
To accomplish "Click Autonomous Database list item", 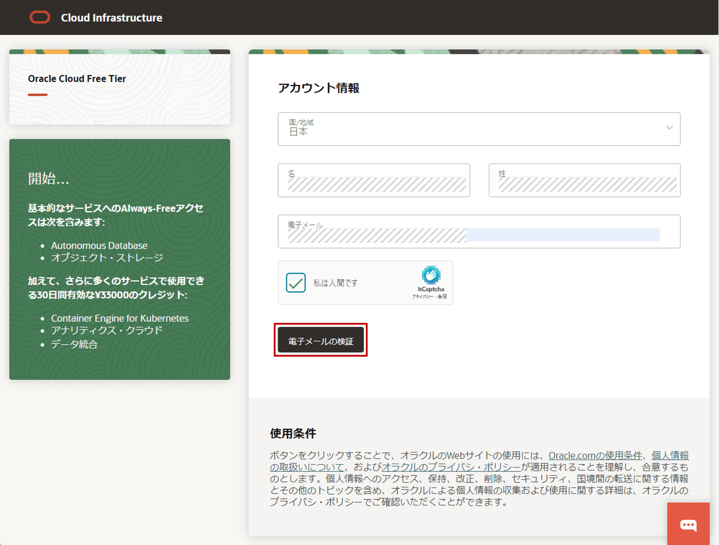I will coord(99,245).
